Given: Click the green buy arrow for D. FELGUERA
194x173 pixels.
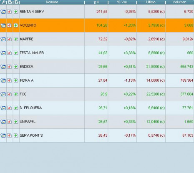Looking at the screenshot, I should point(16,108).
